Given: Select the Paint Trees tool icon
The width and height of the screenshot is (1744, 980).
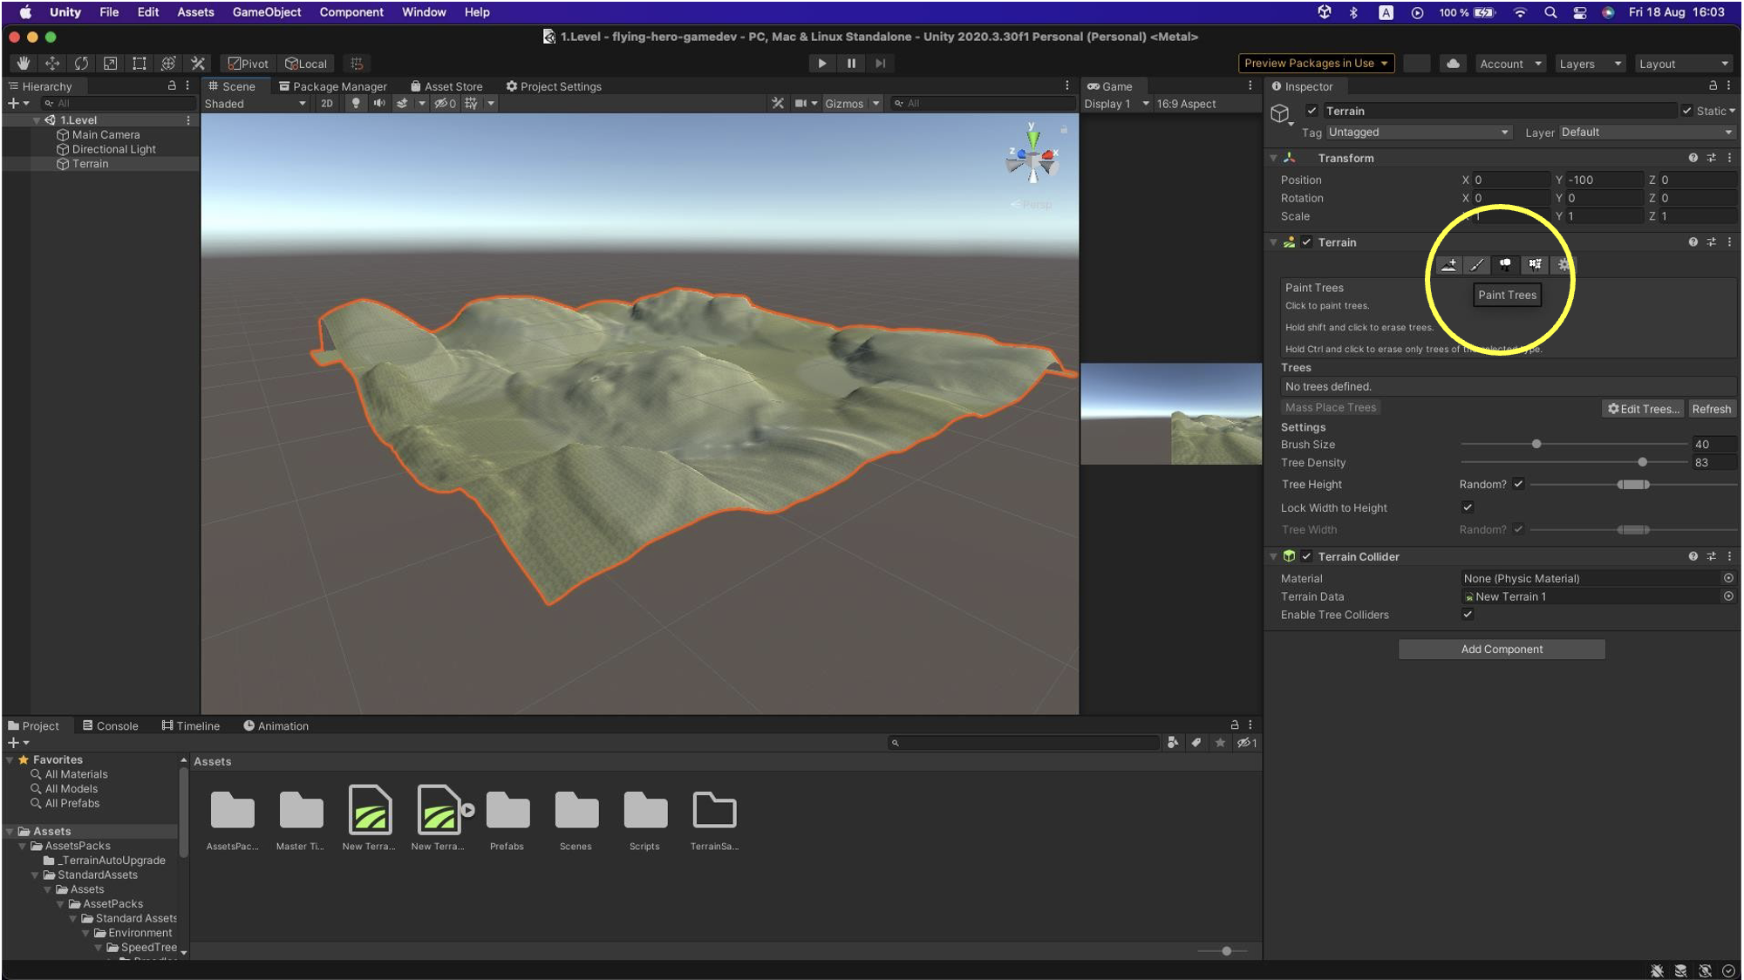Looking at the screenshot, I should 1506,265.
